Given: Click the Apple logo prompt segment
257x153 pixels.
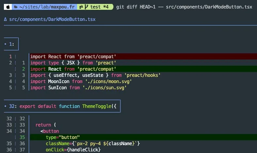Looking at the screenshot, I should [8, 7].
